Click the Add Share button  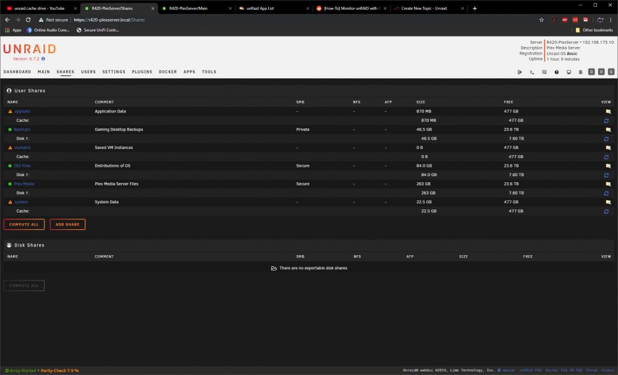pyautogui.click(x=67, y=224)
